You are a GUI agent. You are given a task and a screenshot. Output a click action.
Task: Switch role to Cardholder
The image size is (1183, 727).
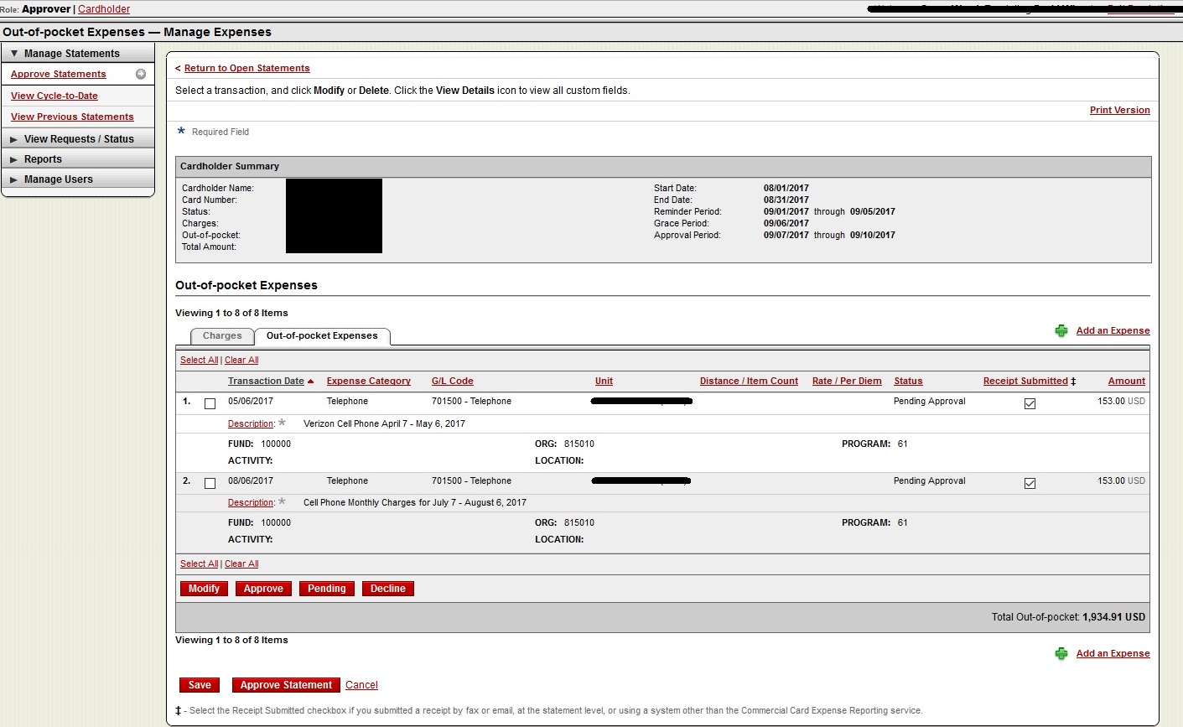[104, 9]
